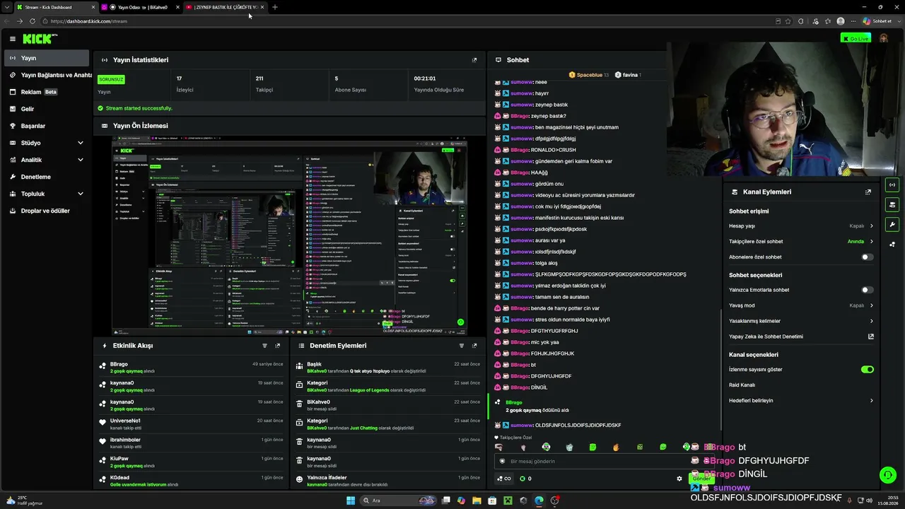Pop out the Denetim Eylemleri panel
The height and width of the screenshot is (509, 905).
point(474,346)
